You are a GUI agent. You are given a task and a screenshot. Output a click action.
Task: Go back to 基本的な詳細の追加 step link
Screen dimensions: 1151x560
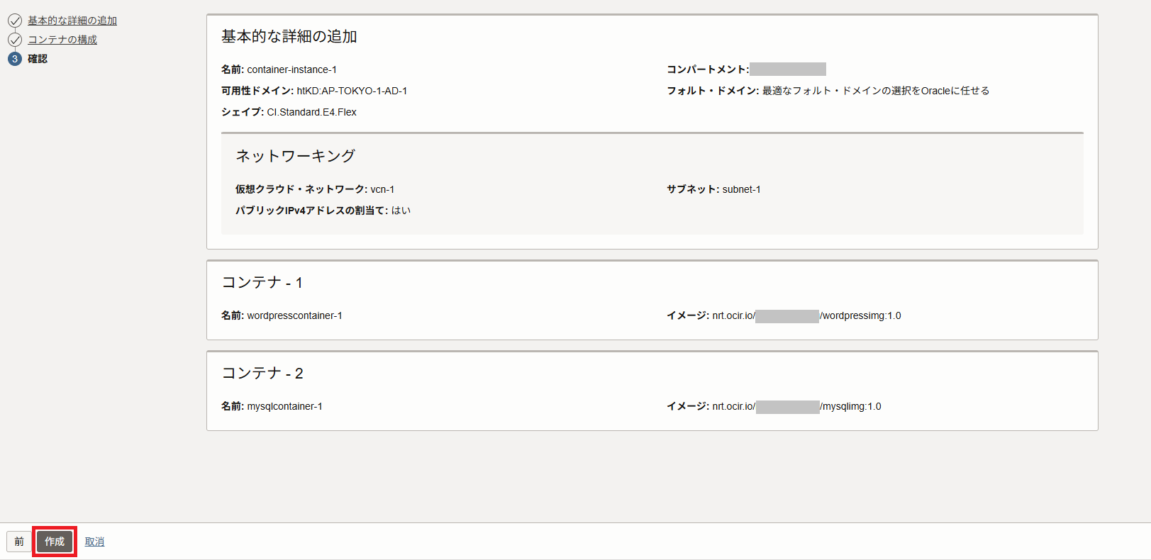coord(72,21)
